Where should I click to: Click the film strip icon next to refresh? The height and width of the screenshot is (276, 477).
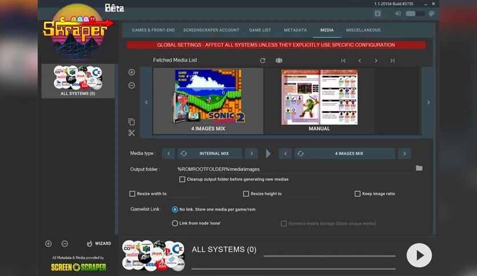point(279,60)
